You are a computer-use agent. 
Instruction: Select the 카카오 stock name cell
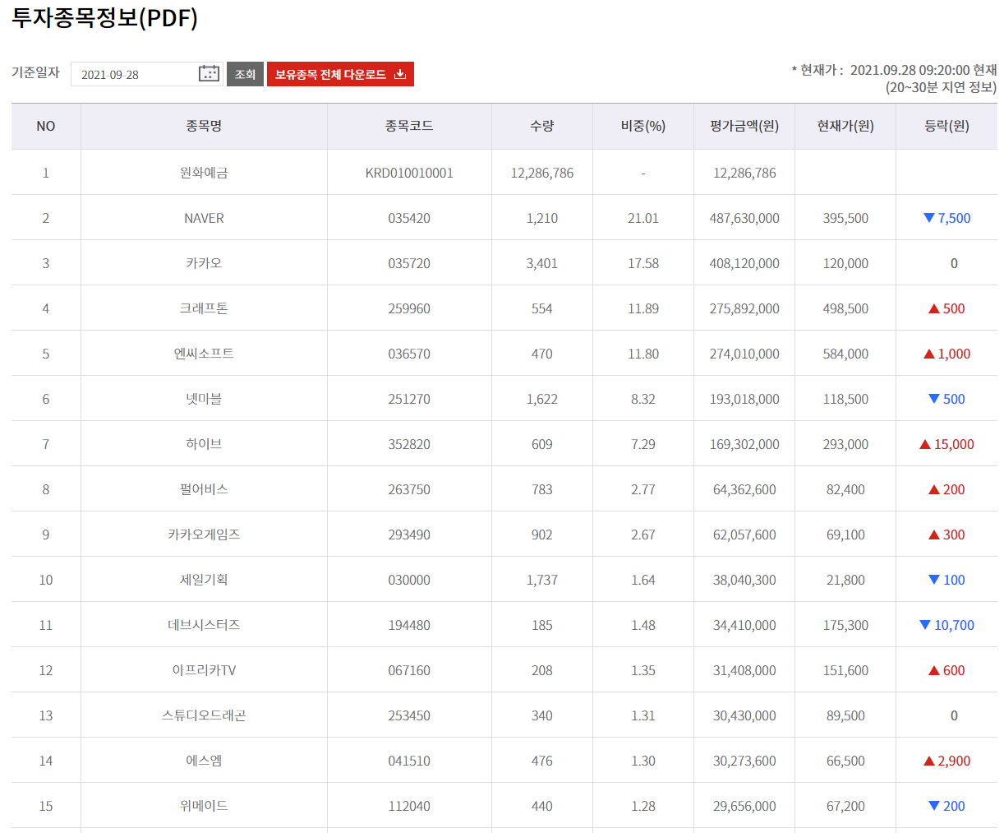point(204,263)
